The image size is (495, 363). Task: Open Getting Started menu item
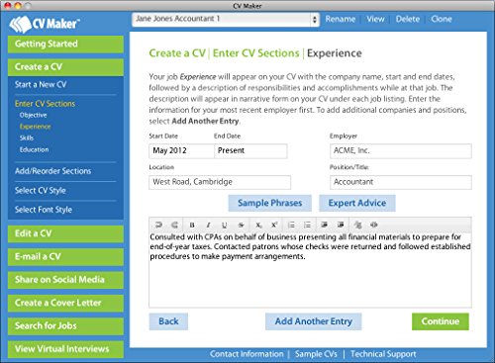[65, 44]
